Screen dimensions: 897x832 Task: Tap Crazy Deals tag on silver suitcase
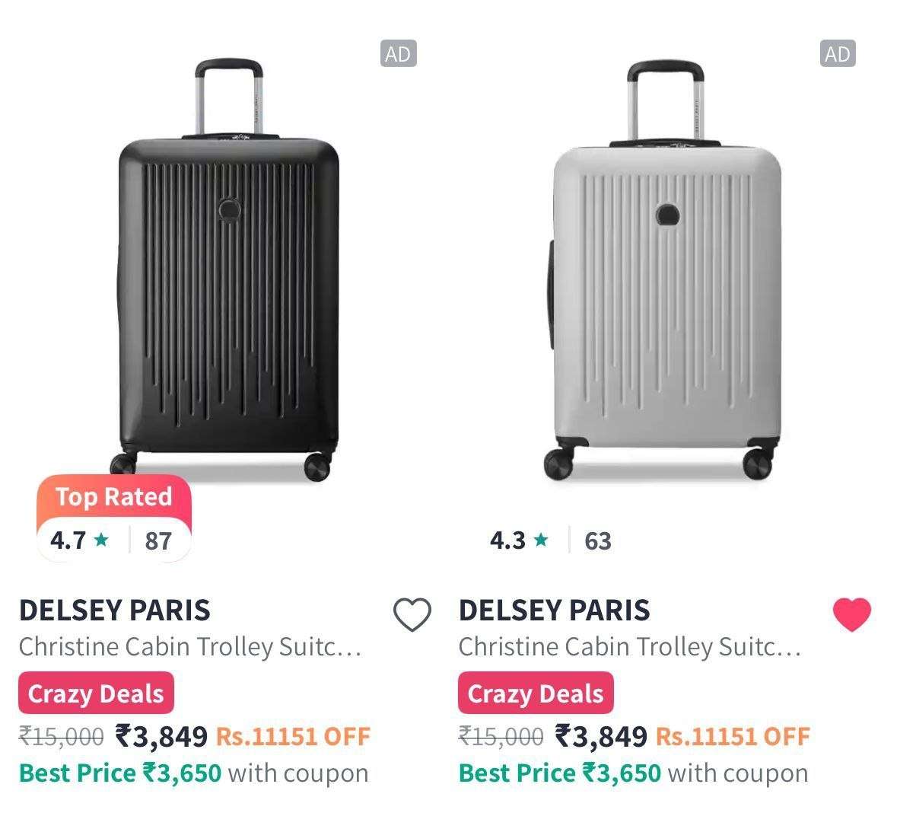[x=536, y=693]
